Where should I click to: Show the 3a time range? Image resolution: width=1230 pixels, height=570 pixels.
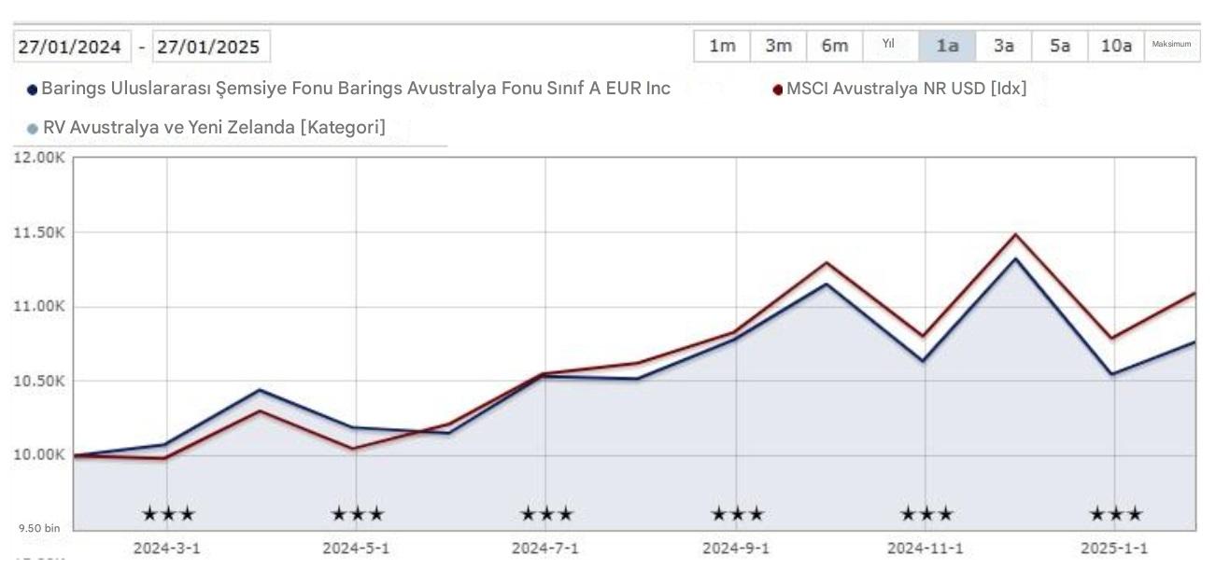tap(1003, 46)
